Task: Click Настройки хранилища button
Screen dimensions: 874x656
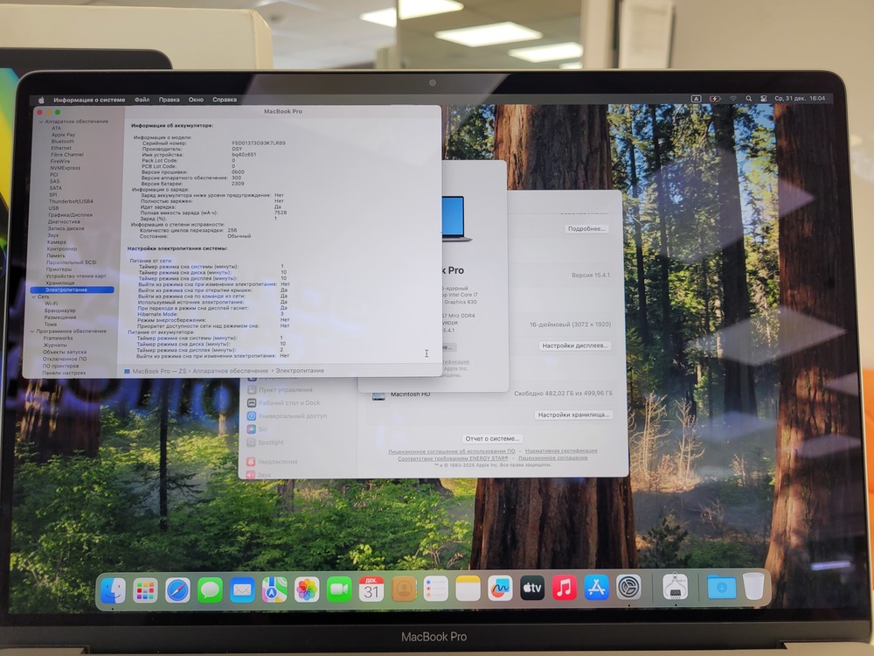Action: (573, 415)
